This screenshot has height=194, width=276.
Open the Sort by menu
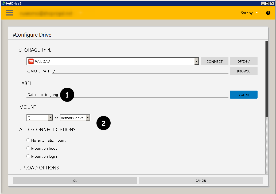249,13
